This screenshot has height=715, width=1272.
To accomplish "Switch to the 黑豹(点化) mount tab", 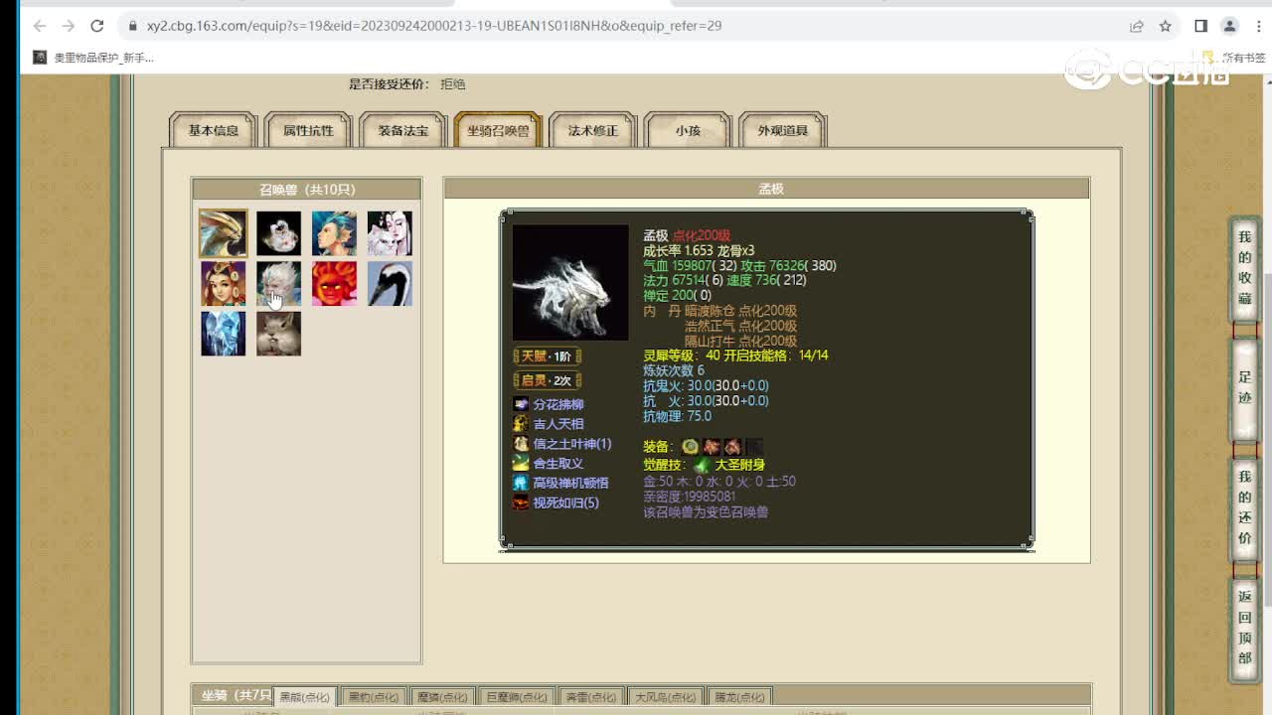I will [x=373, y=697].
